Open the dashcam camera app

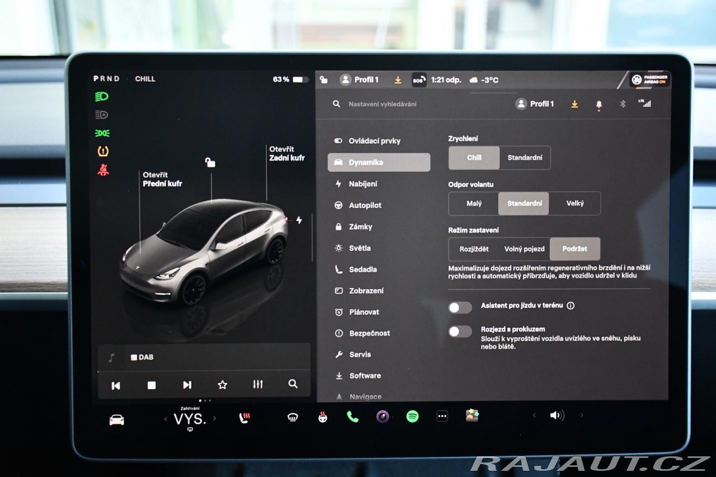click(383, 416)
